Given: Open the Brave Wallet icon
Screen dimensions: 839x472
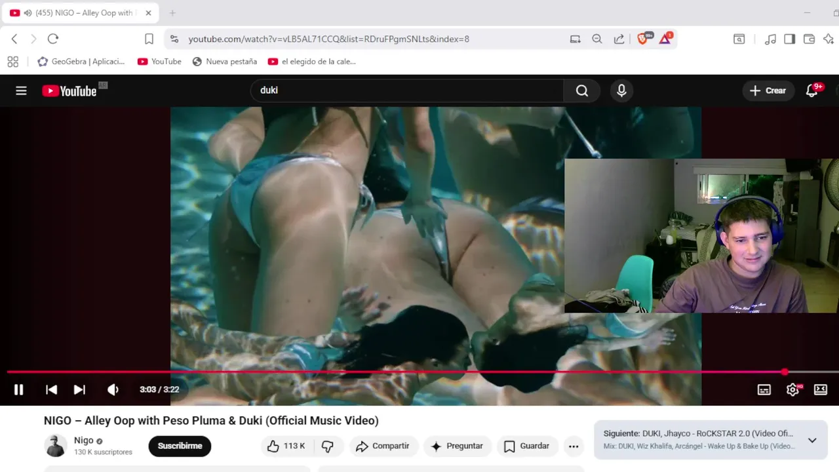Looking at the screenshot, I should [x=809, y=39].
